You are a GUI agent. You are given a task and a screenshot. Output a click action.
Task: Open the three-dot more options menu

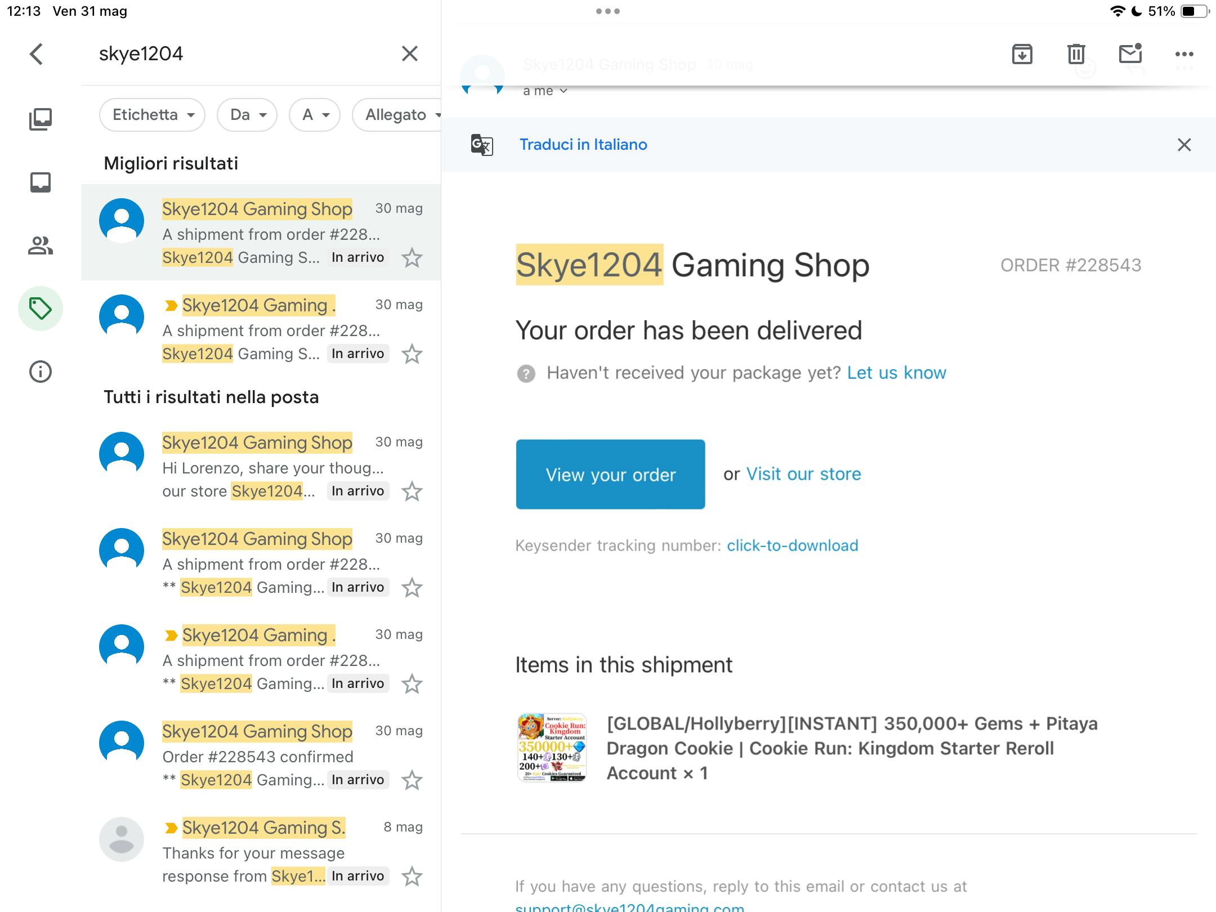(1184, 54)
